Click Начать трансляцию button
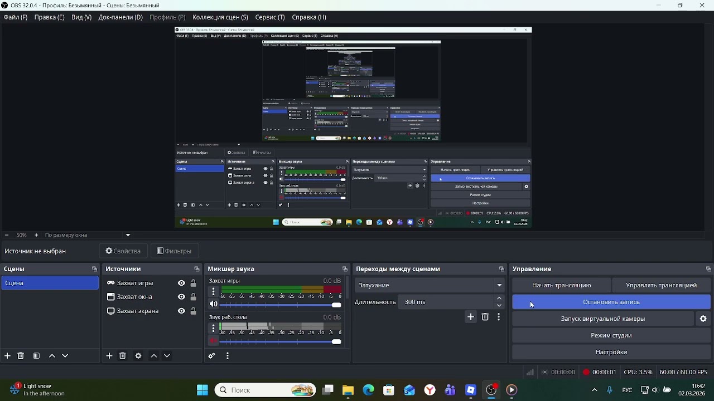The height and width of the screenshot is (401, 714). pos(562,285)
